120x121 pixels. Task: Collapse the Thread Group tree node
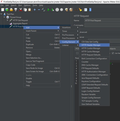coord(4,17)
